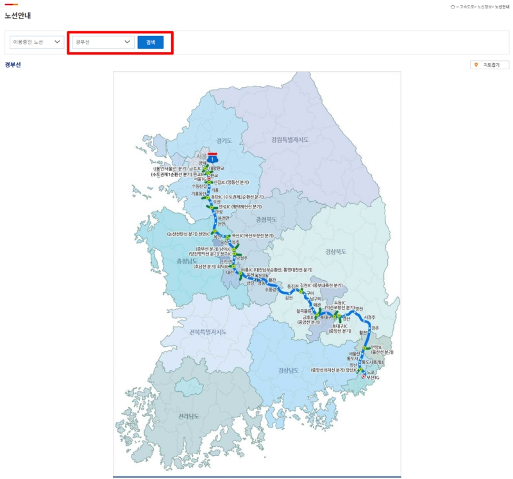
Task: Click the 황간 interchange label
Action: click(x=272, y=280)
